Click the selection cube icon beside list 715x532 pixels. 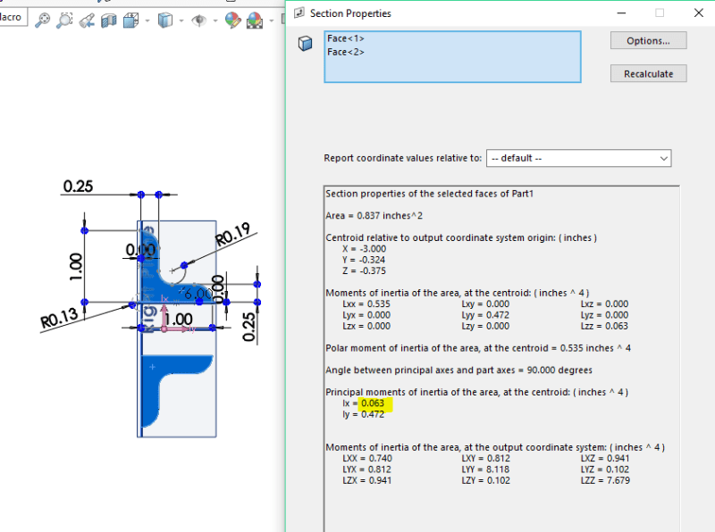[305, 43]
